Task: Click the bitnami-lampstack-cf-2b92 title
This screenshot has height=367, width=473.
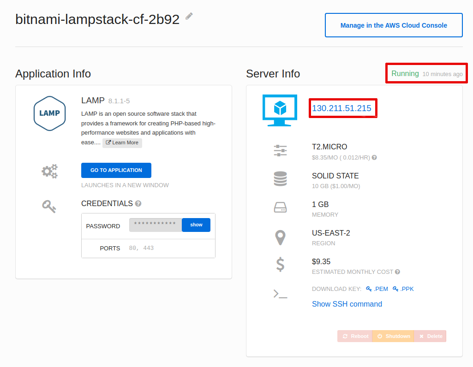Action: pyautogui.click(x=97, y=19)
